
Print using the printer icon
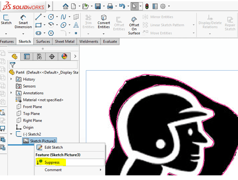pyautogui.click(x=110, y=6)
